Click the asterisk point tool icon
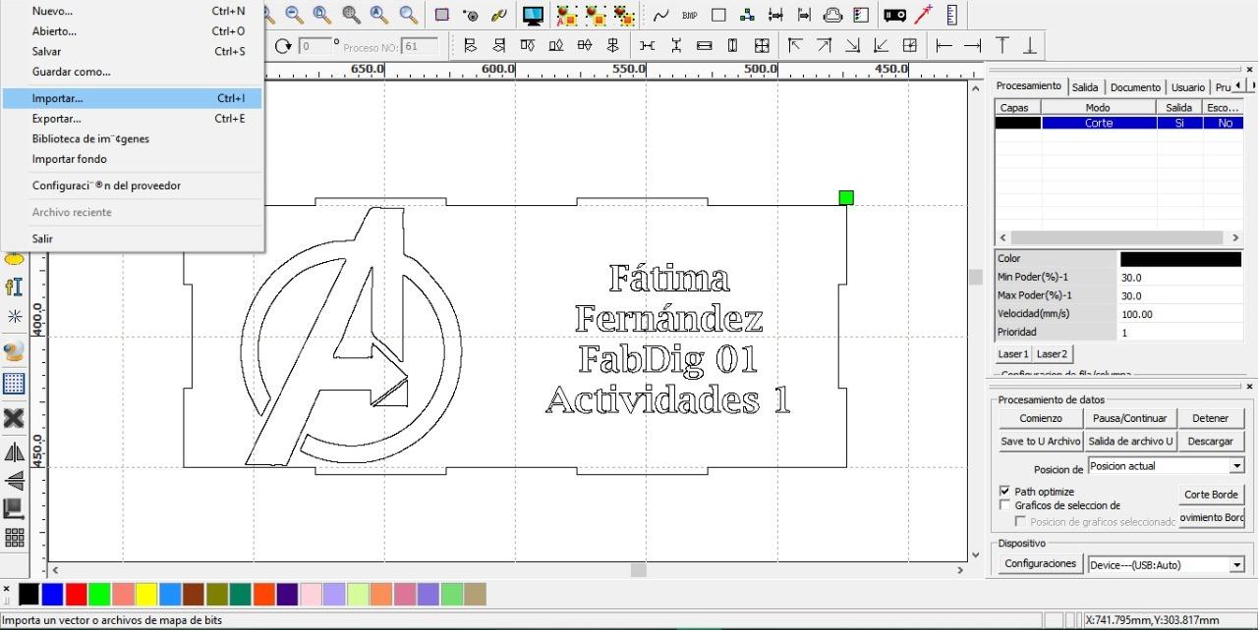Viewport: 1258px width, 630px height. click(15, 316)
